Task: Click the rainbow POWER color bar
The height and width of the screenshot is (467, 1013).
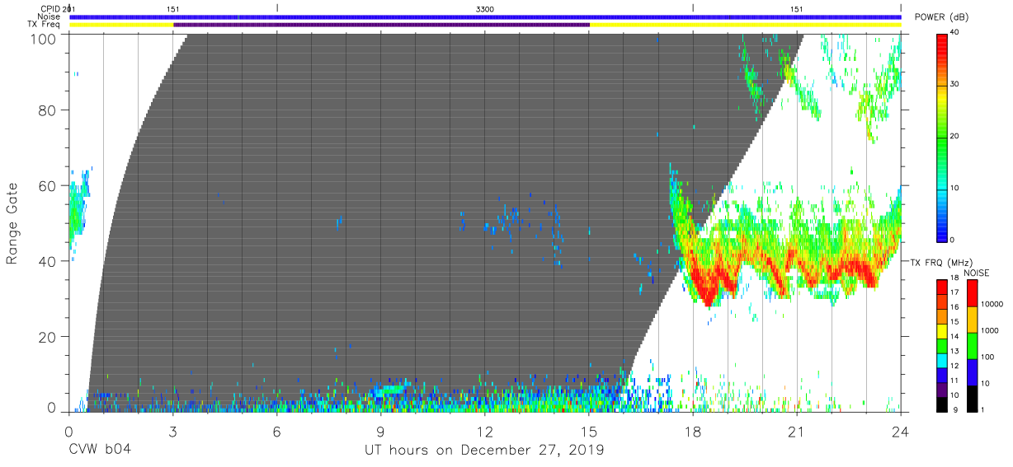Action: (x=942, y=137)
